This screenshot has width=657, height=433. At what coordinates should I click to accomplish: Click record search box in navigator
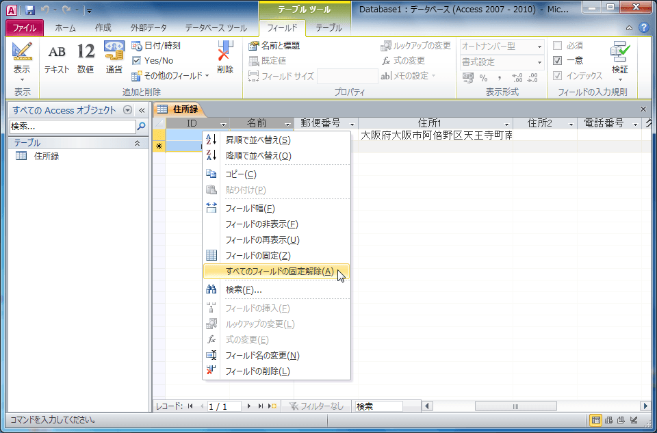[378, 406]
